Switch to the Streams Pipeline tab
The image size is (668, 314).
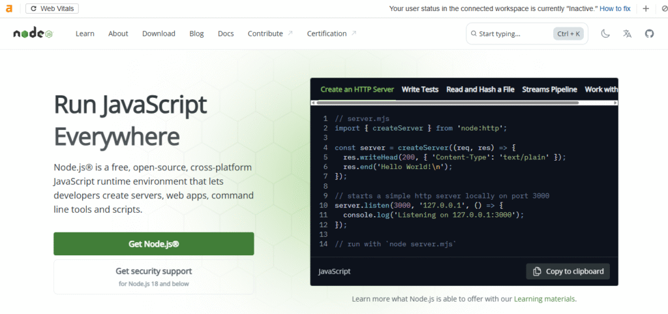click(549, 89)
